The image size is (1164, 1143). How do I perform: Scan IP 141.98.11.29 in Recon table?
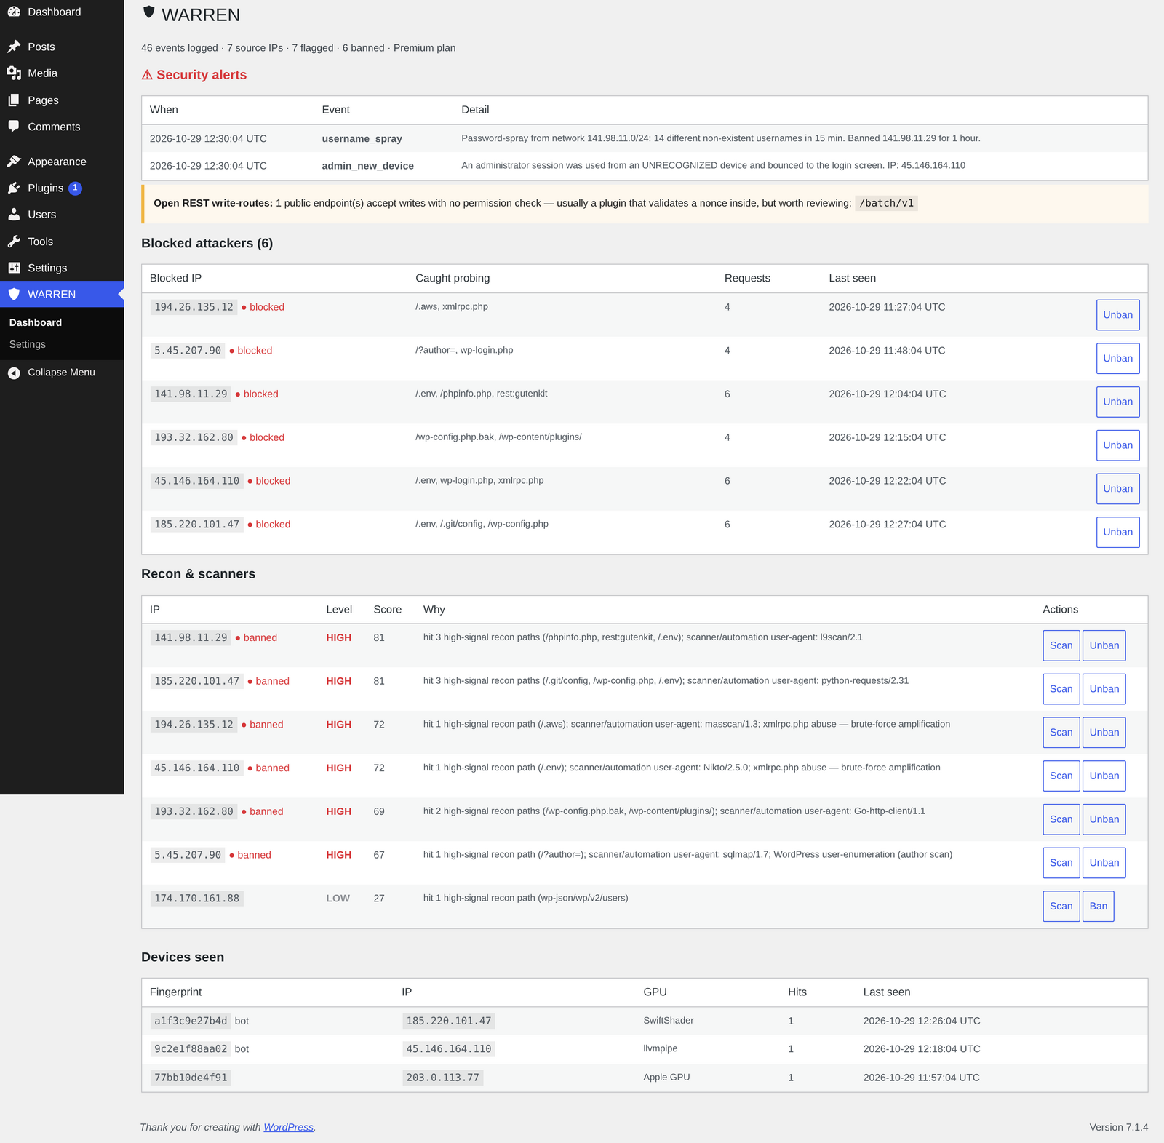click(1061, 645)
